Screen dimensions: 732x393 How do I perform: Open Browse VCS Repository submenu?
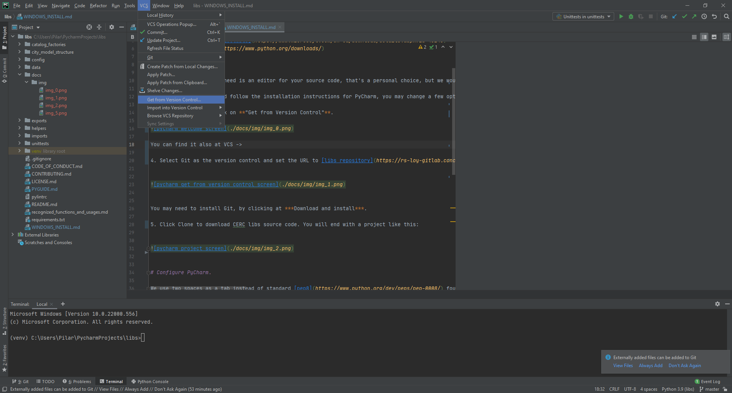181,115
